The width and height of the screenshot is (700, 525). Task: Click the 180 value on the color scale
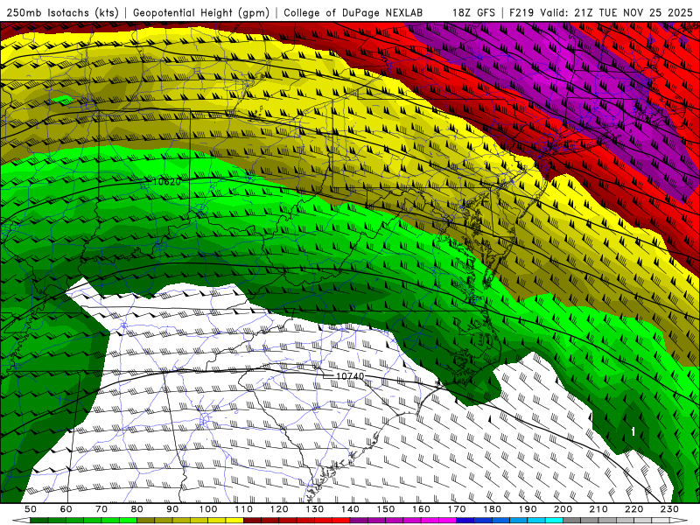click(492, 509)
